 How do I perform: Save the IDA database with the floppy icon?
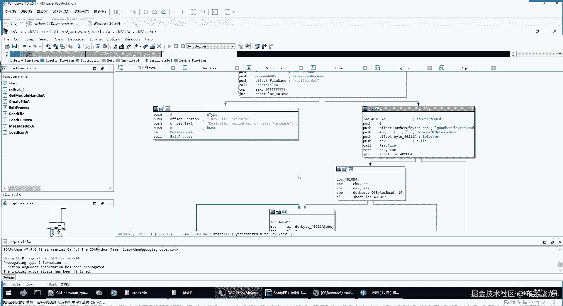pos(14,46)
